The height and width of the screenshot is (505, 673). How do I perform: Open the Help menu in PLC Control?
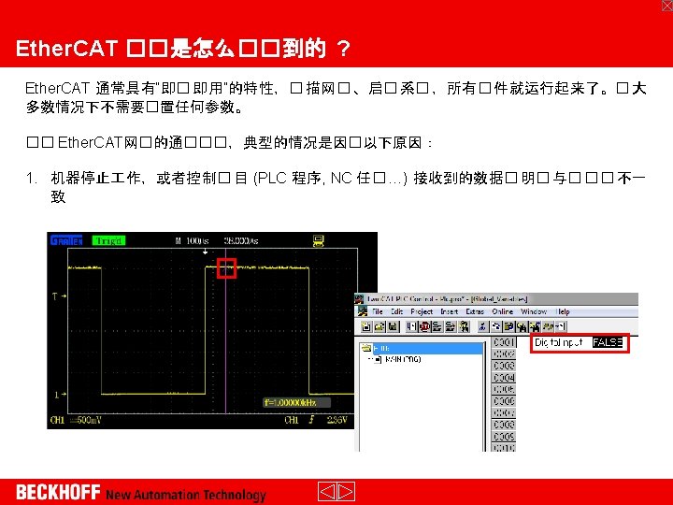[563, 311]
